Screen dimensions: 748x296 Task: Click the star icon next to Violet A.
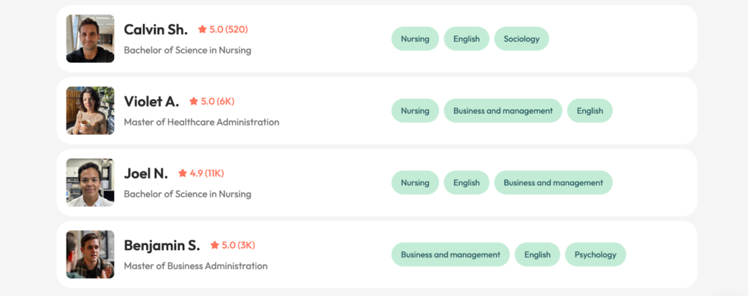[x=194, y=101]
